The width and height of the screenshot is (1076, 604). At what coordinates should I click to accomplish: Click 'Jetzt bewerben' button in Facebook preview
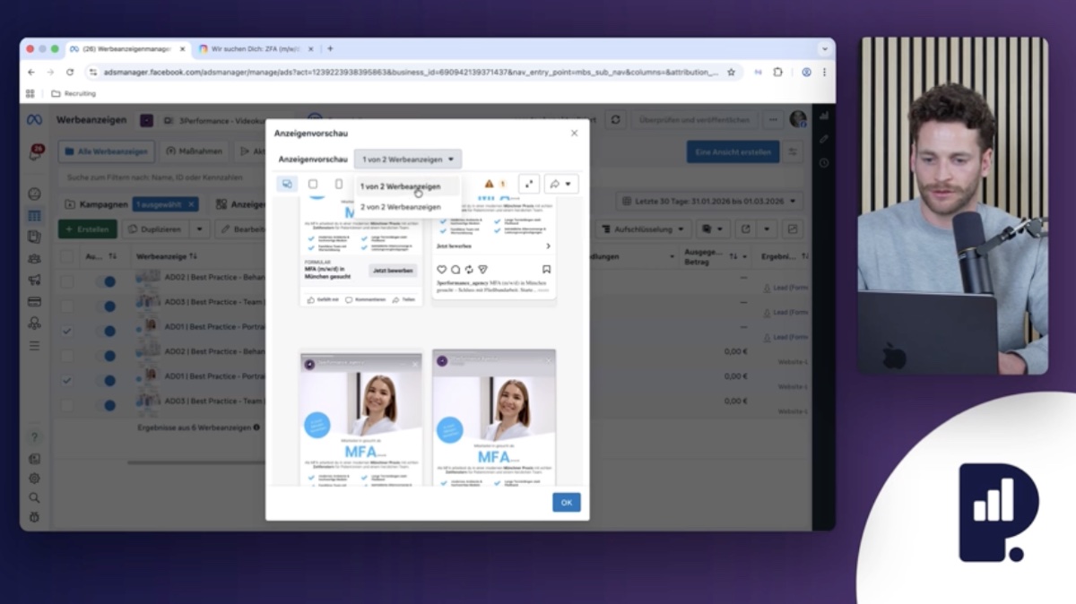393,270
